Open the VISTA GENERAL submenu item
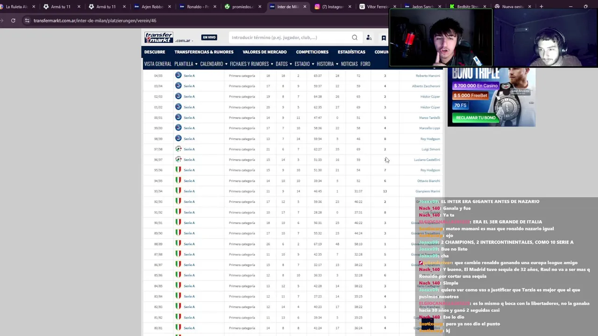 157,64
